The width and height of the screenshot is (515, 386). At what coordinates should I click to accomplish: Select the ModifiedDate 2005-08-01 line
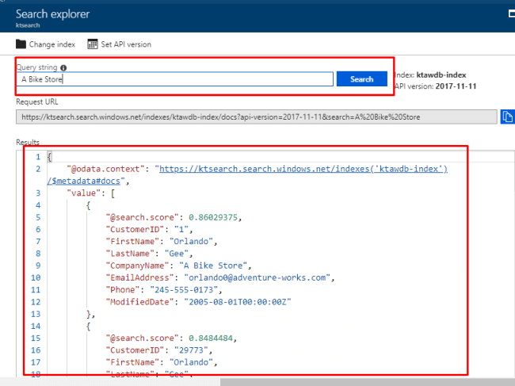[198, 302]
